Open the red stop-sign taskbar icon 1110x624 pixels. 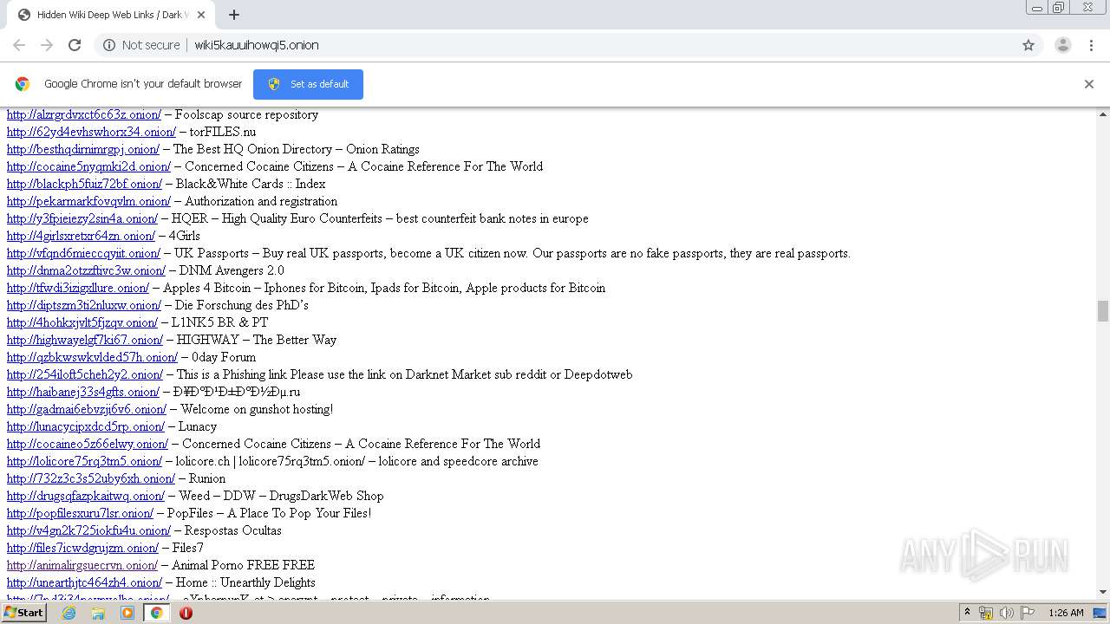pyautogui.click(x=186, y=613)
